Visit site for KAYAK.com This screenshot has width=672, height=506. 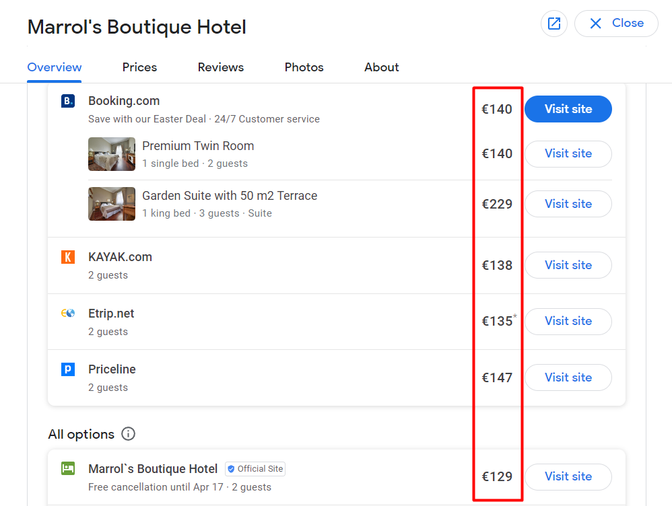tap(568, 265)
